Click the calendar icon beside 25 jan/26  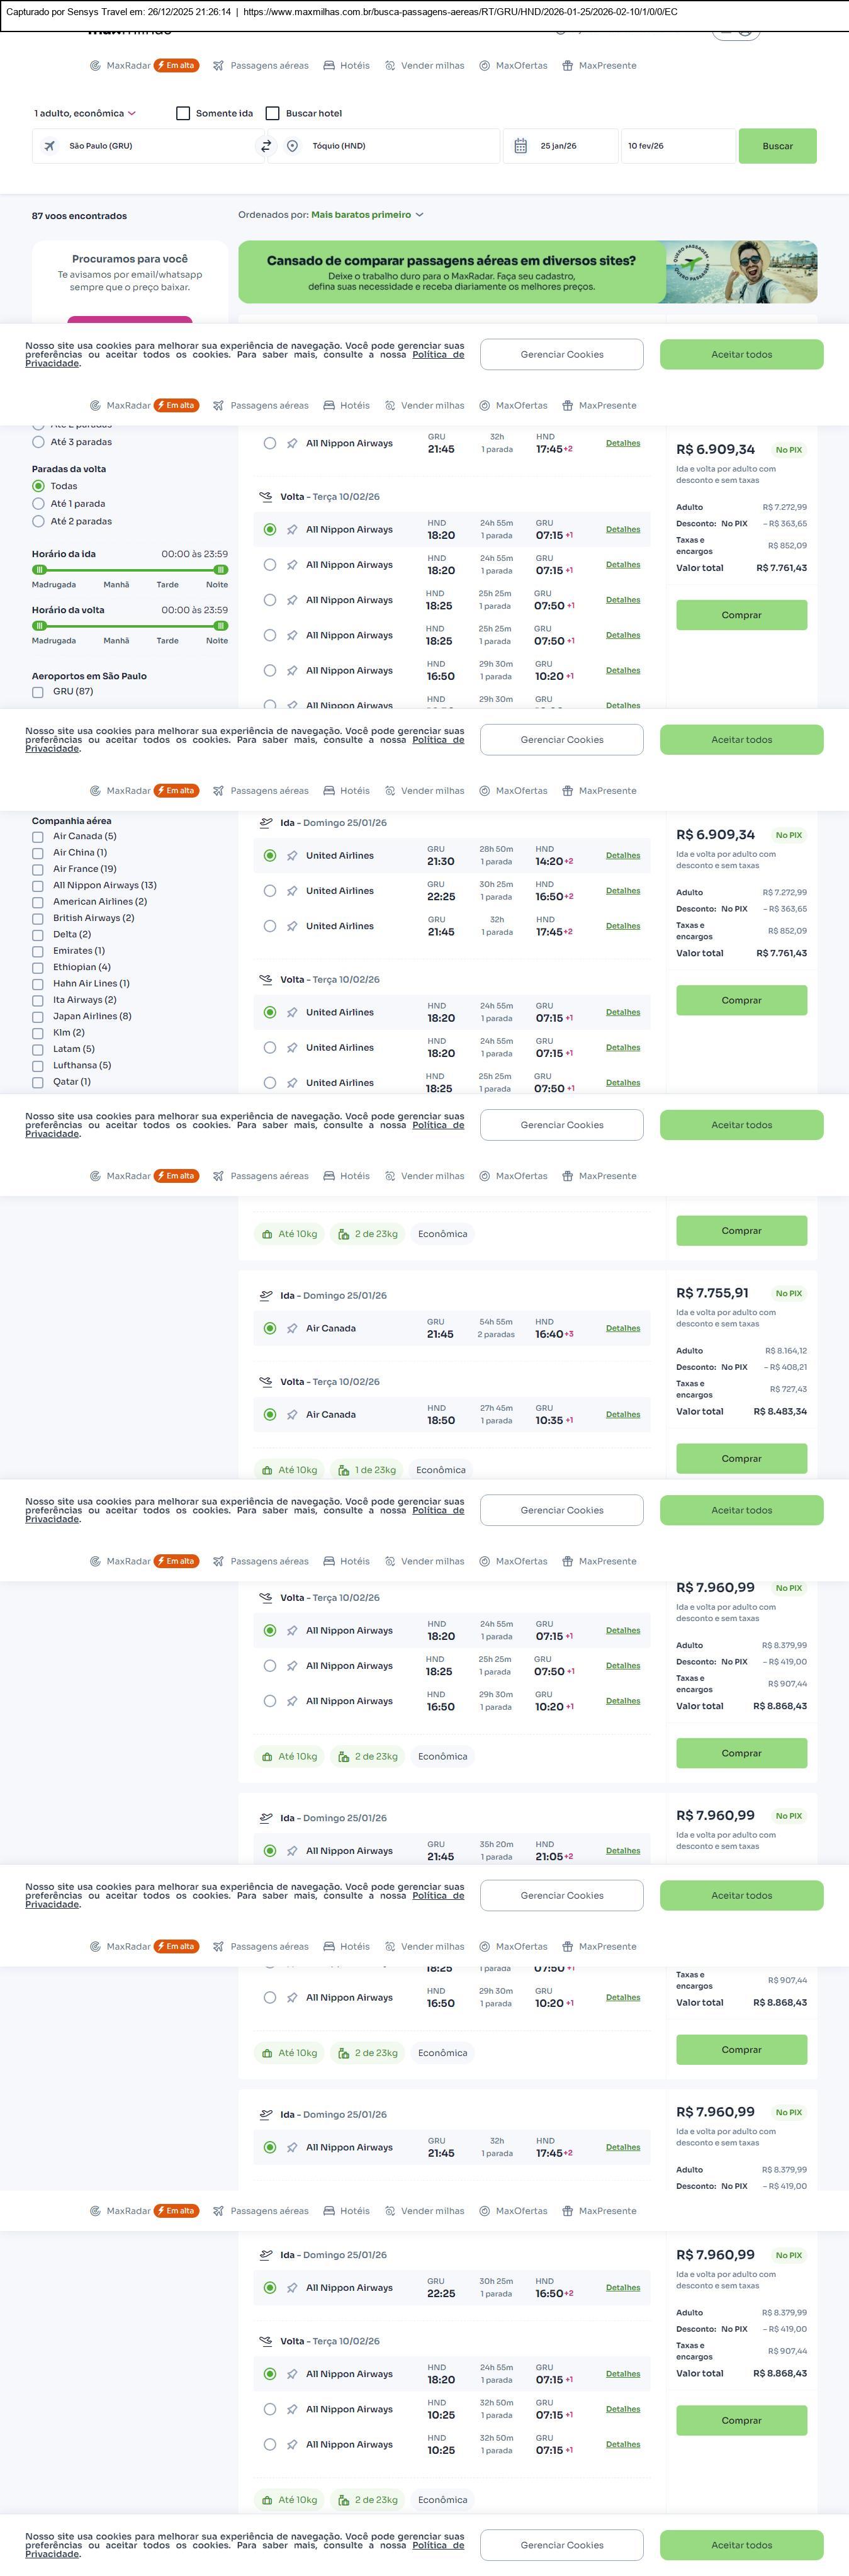pyautogui.click(x=520, y=146)
